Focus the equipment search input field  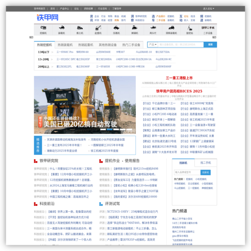coord(181,45)
